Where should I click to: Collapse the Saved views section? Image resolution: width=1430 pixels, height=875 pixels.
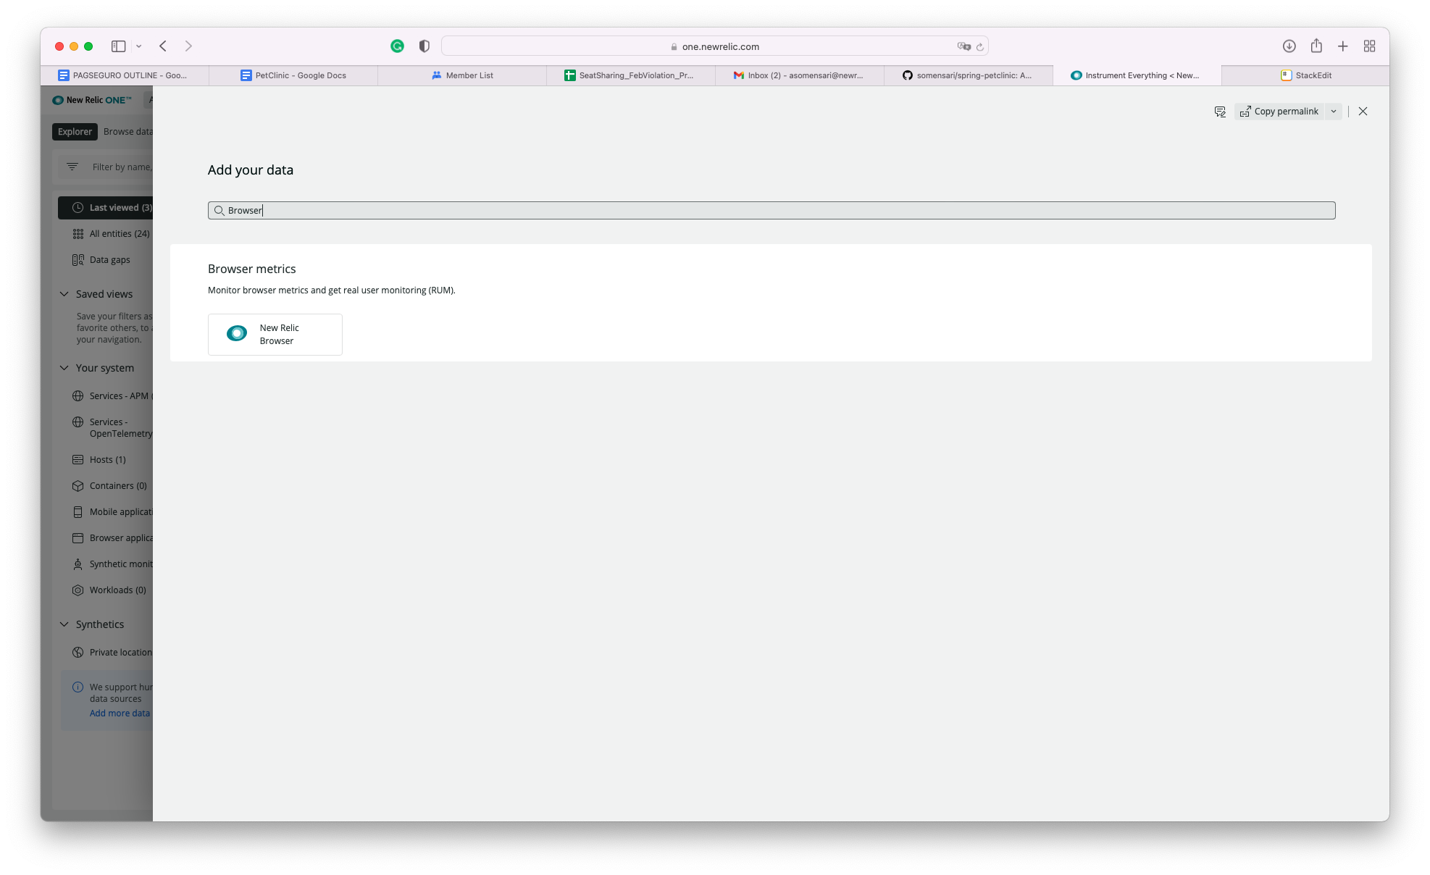[64, 293]
